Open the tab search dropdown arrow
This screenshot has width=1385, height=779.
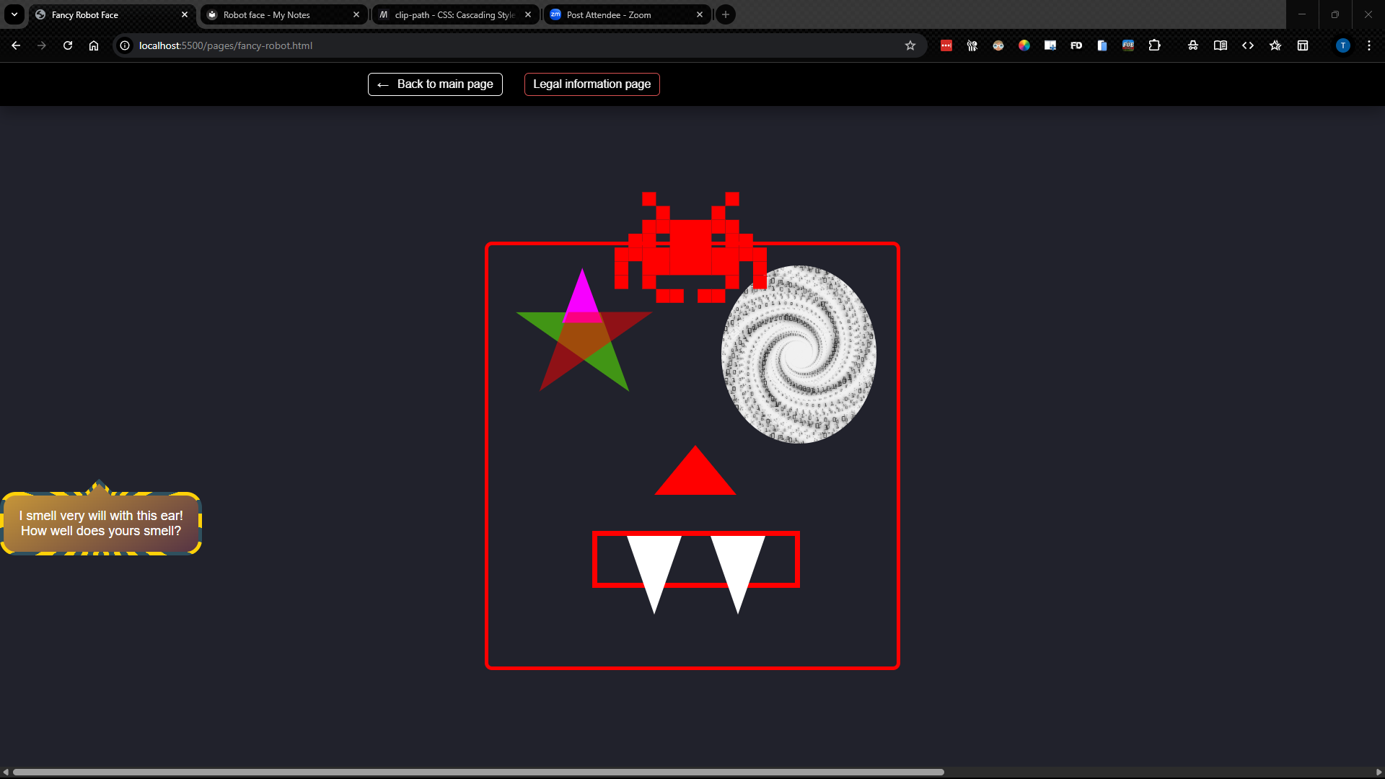[x=14, y=14]
